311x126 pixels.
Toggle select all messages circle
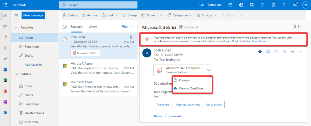(x=65, y=27)
